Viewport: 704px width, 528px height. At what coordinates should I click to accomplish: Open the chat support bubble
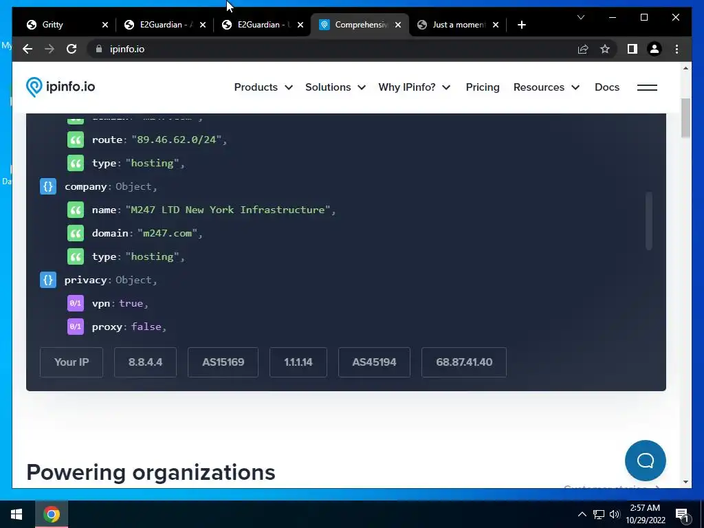tap(645, 461)
